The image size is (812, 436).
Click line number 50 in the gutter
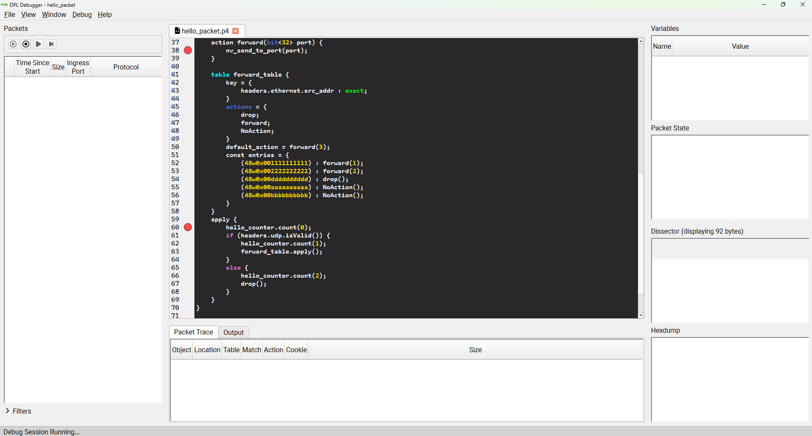click(x=175, y=147)
